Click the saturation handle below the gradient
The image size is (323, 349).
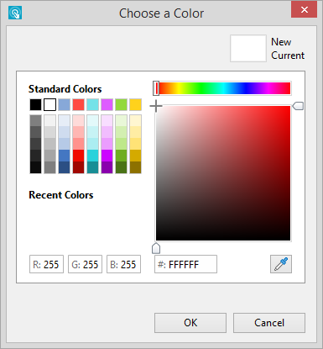click(156, 248)
